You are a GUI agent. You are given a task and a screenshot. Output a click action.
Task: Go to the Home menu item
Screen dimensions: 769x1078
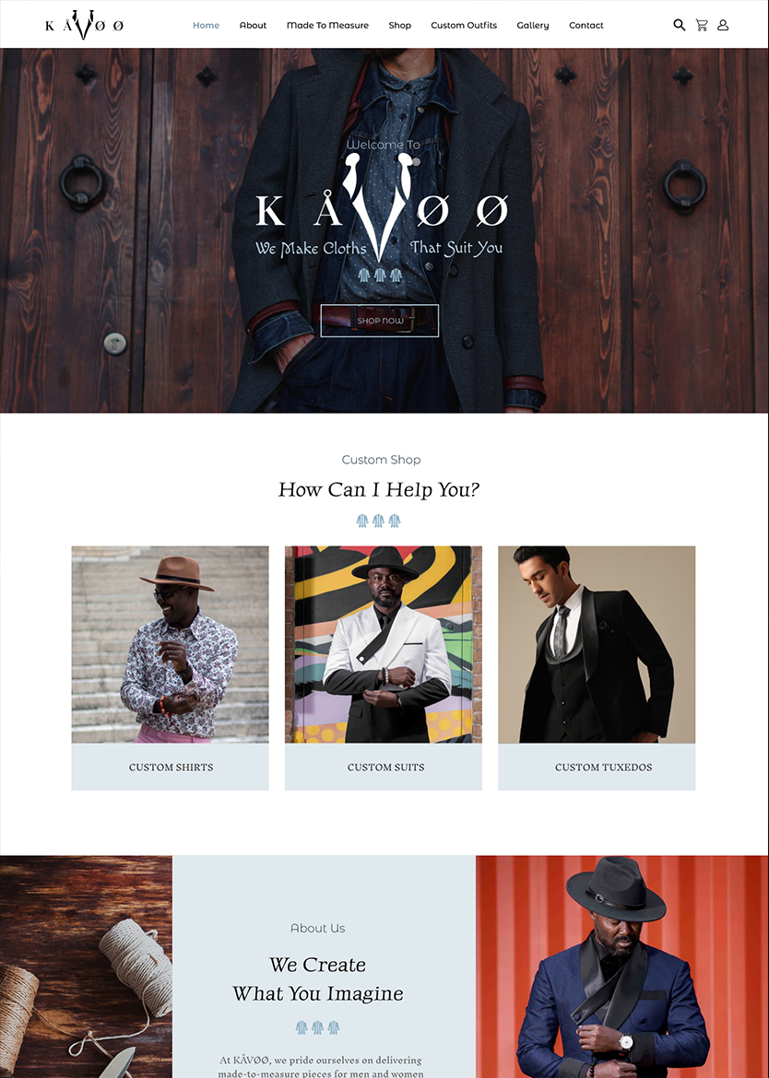pyautogui.click(x=206, y=26)
